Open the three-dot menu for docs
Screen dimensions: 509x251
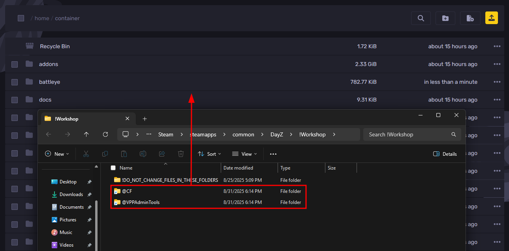point(497,100)
